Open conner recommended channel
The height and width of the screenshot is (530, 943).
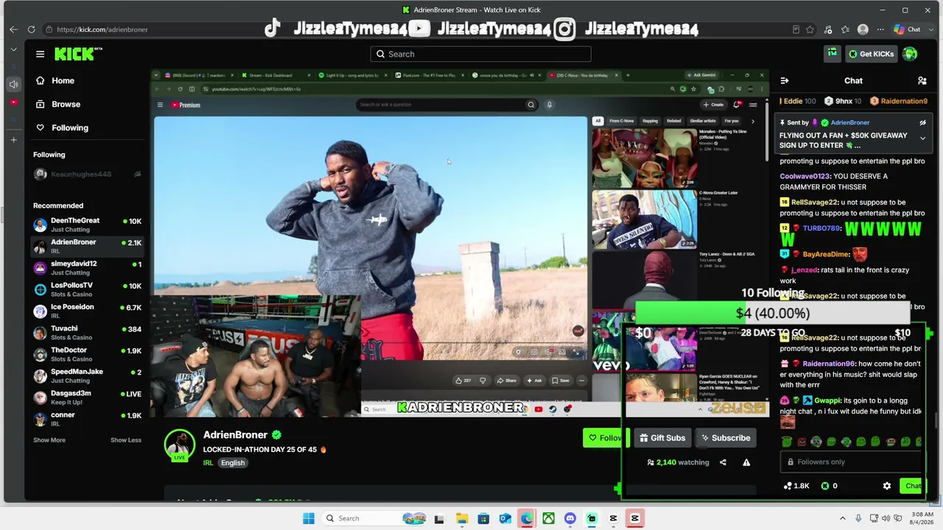pos(87,419)
